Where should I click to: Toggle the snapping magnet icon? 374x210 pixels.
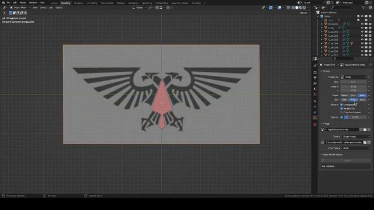(157, 8)
